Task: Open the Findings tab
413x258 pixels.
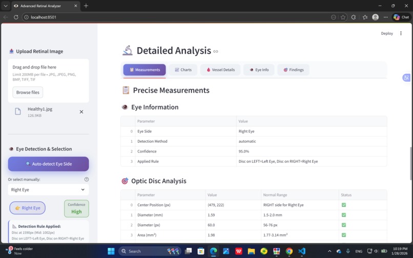Action: click(x=294, y=70)
